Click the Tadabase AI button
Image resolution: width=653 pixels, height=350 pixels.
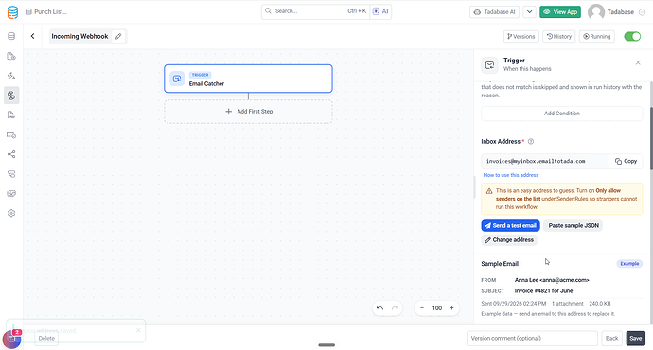pos(495,12)
